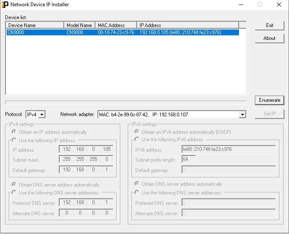The width and height of the screenshot is (289, 234).
Task: Sort by Model Name column header
Action: pos(79,25)
